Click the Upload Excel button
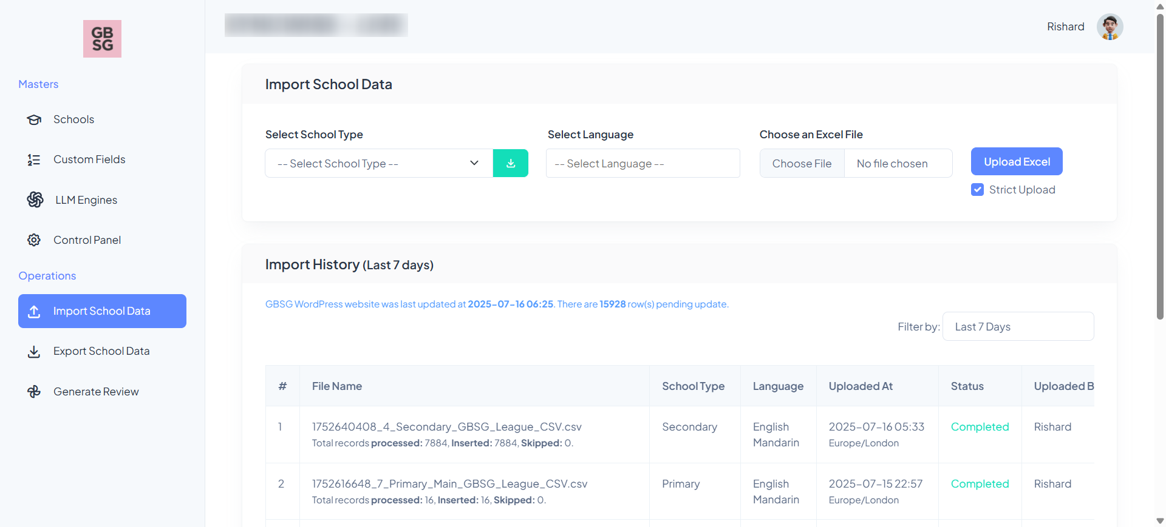 tap(1017, 161)
